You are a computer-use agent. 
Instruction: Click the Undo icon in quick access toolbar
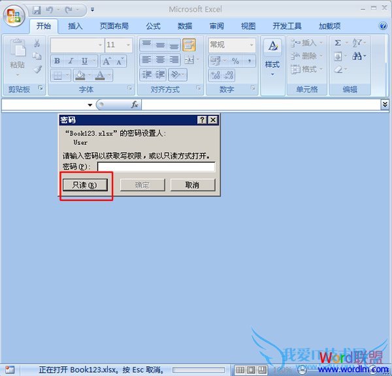click(49, 10)
